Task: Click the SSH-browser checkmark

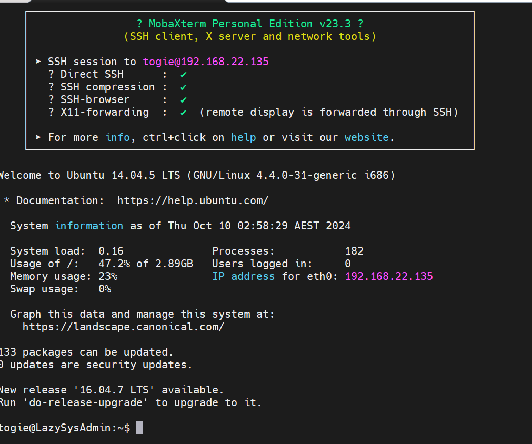Action: (184, 100)
